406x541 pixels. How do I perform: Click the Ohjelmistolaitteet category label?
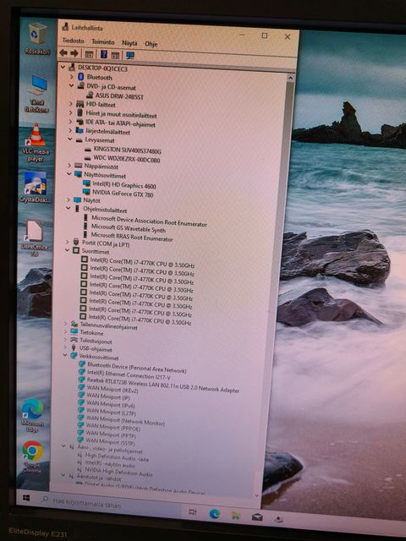coord(105,210)
